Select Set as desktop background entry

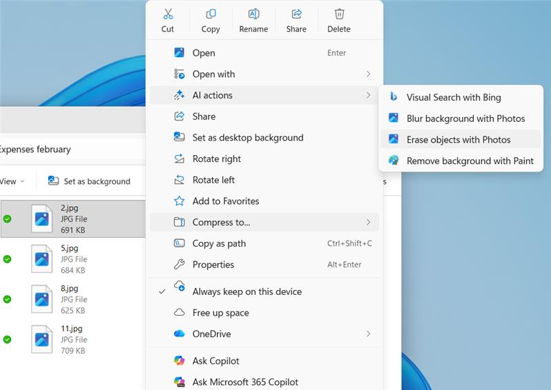pyautogui.click(x=264, y=138)
